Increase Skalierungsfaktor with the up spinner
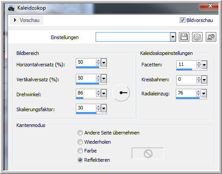The width and height of the screenshot is (222, 174). coord(98,106)
